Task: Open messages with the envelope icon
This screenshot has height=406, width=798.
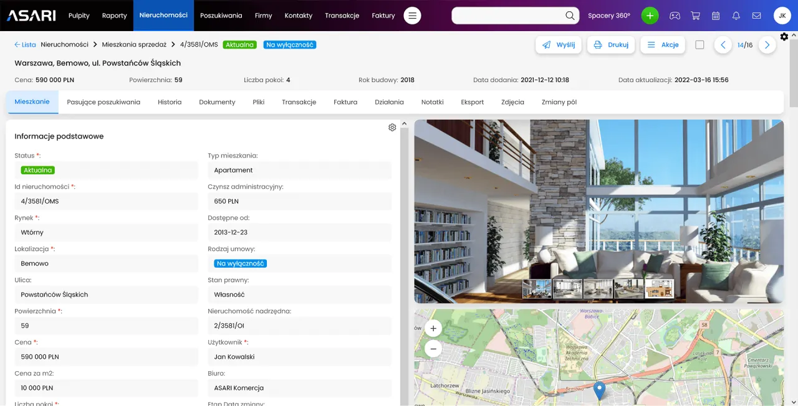Action: click(x=756, y=16)
